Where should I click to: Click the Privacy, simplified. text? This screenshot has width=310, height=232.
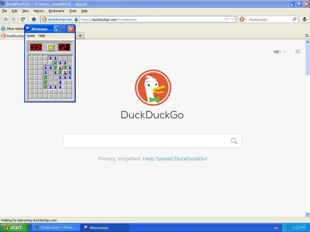point(119,159)
